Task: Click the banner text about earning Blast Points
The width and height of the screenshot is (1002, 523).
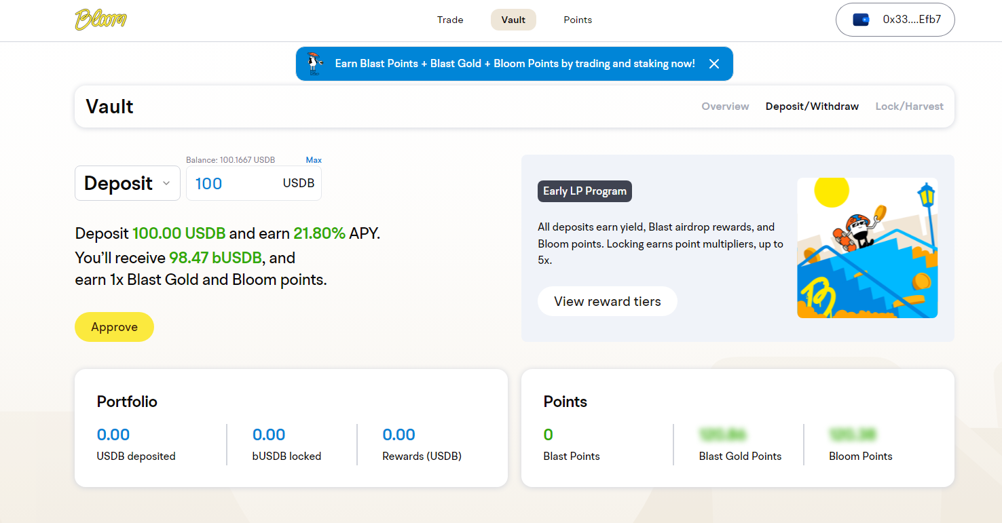Action: pyautogui.click(x=515, y=64)
